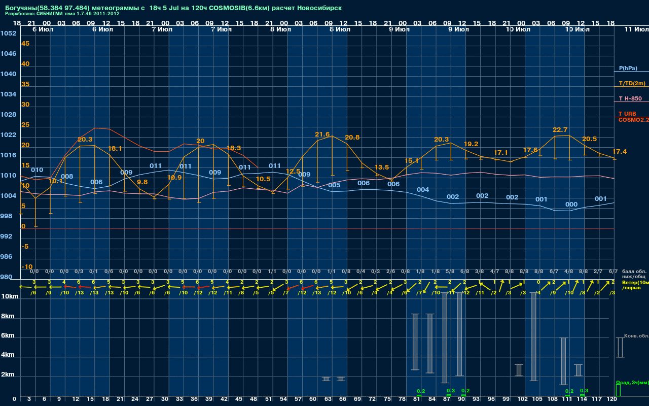Click the 2km height axis label
649x406 pixels.
[8, 376]
